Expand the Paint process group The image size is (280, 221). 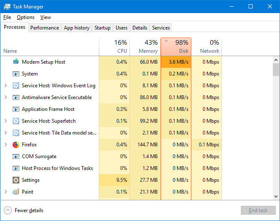point(6,192)
